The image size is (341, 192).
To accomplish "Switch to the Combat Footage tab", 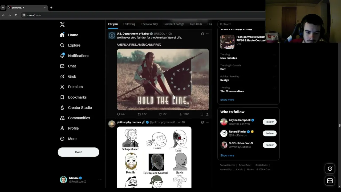I will click(x=174, y=24).
